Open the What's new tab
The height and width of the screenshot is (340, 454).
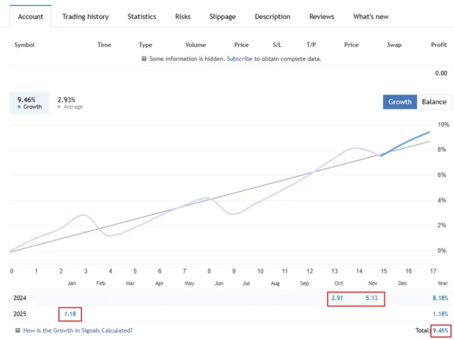pyautogui.click(x=371, y=17)
